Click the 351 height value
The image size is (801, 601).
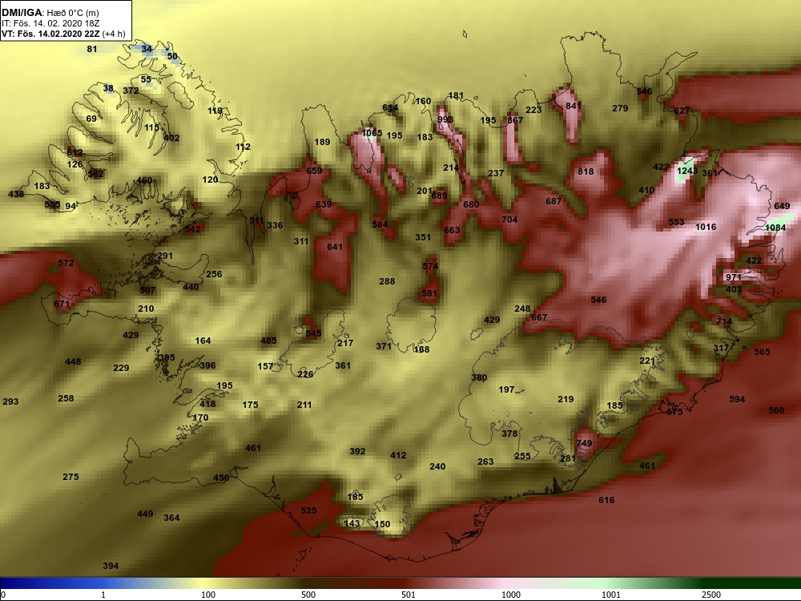click(423, 237)
